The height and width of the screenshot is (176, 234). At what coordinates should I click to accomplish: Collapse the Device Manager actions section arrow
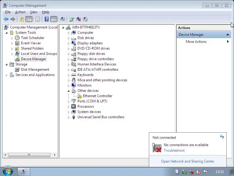[x=228, y=35]
